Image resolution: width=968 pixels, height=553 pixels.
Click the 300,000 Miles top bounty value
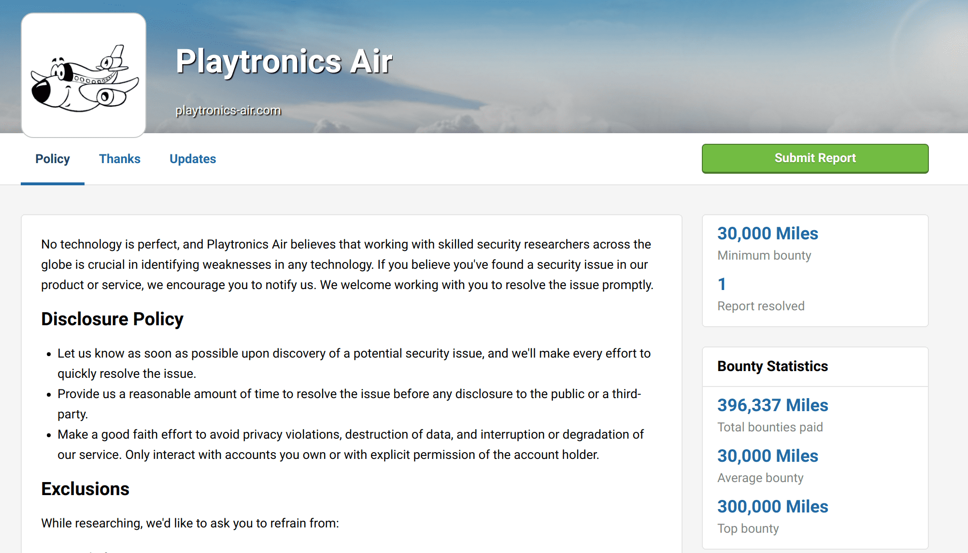click(x=772, y=507)
